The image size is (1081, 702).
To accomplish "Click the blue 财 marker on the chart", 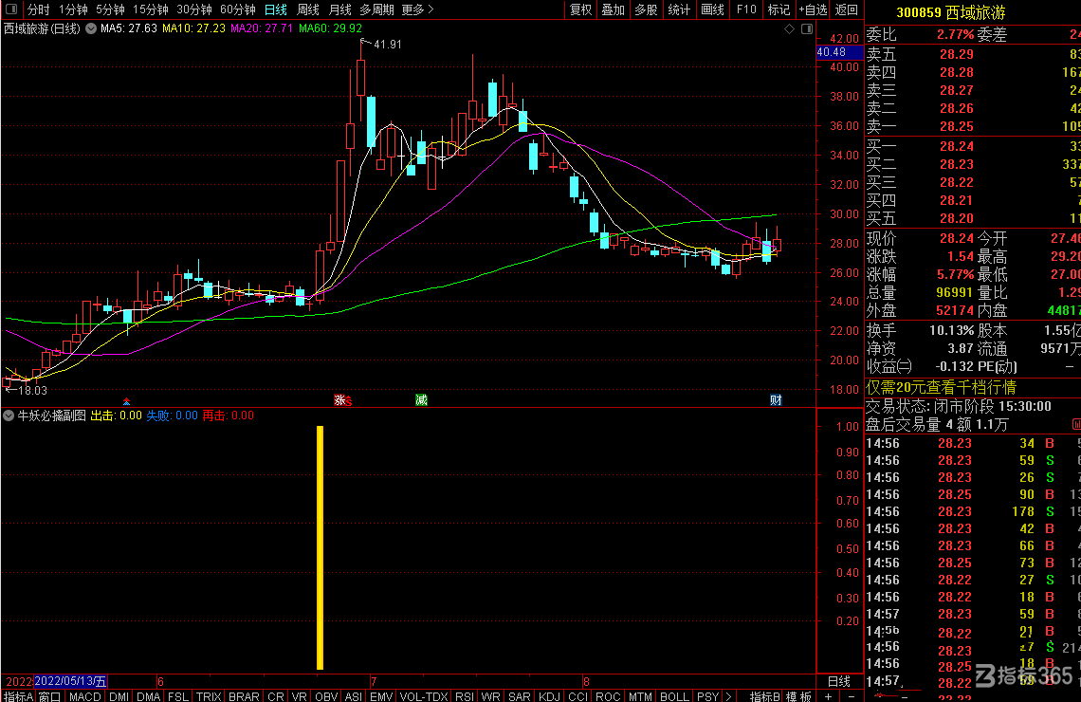I will pos(776,400).
